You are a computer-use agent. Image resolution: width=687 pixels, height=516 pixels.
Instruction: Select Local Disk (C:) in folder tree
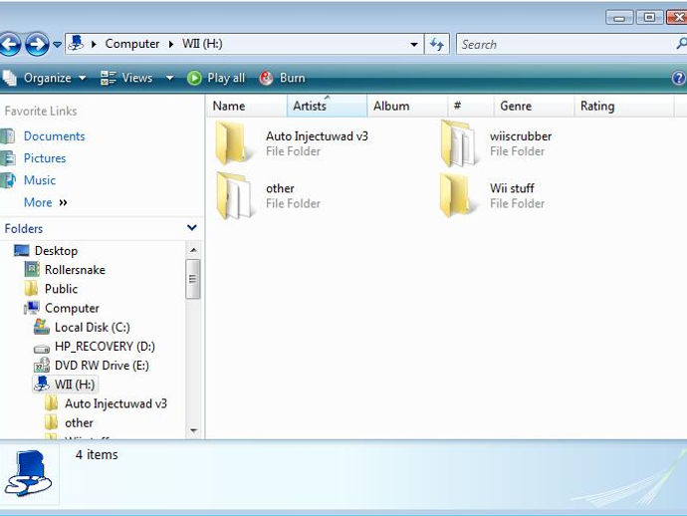tap(92, 328)
